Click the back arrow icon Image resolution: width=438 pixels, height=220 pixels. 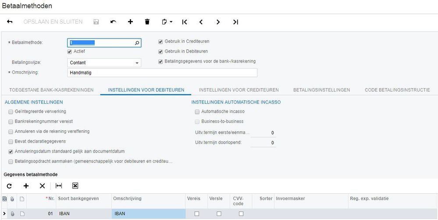coord(10,22)
